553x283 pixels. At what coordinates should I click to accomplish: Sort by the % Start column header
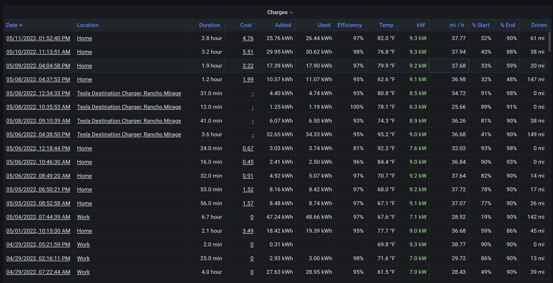[x=481, y=25]
